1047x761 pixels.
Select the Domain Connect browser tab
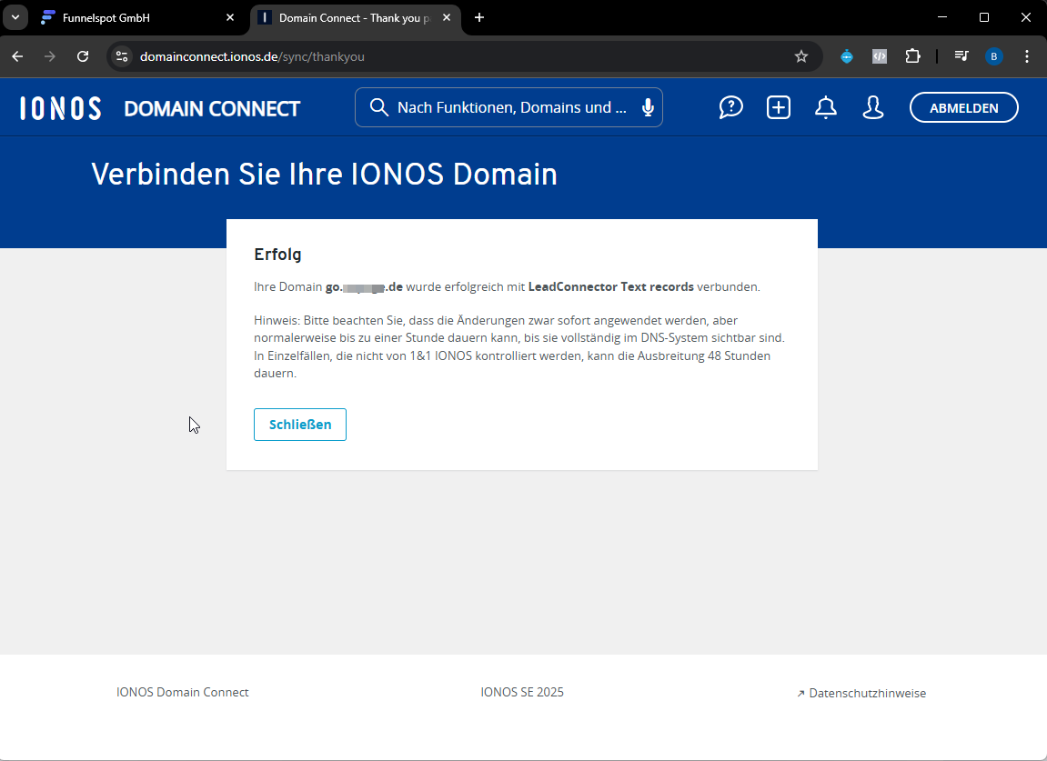pos(356,18)
